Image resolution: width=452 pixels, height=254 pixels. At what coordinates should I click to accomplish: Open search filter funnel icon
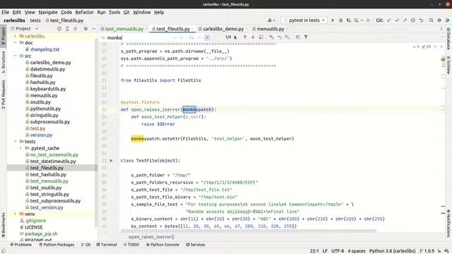pyautogui.click(x=306, y=37)
